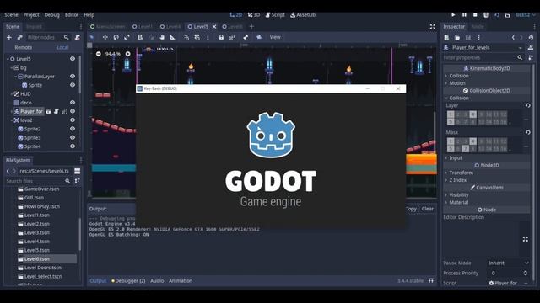Open the Project menu

pos(31,15)
